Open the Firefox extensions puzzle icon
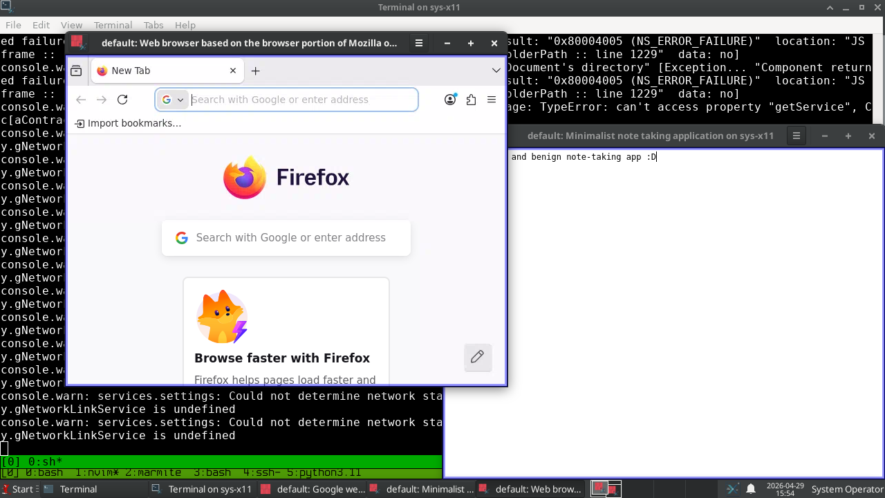885x498 pixels. pyautogui.click(x=471, y=100)
